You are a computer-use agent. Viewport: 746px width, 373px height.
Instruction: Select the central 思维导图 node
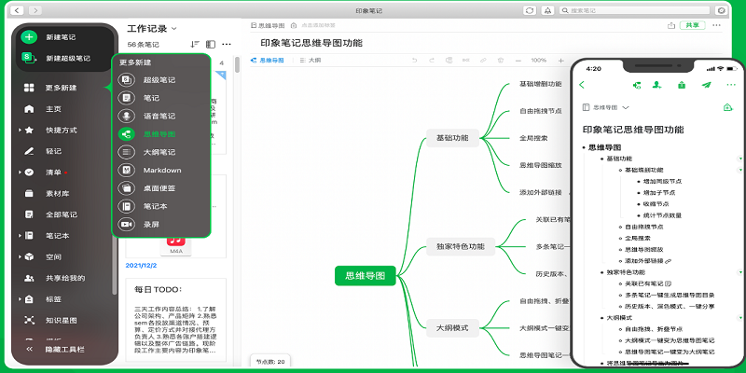click(365, 275)
